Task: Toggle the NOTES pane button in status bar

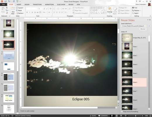Action: click(x=93, y=116)
